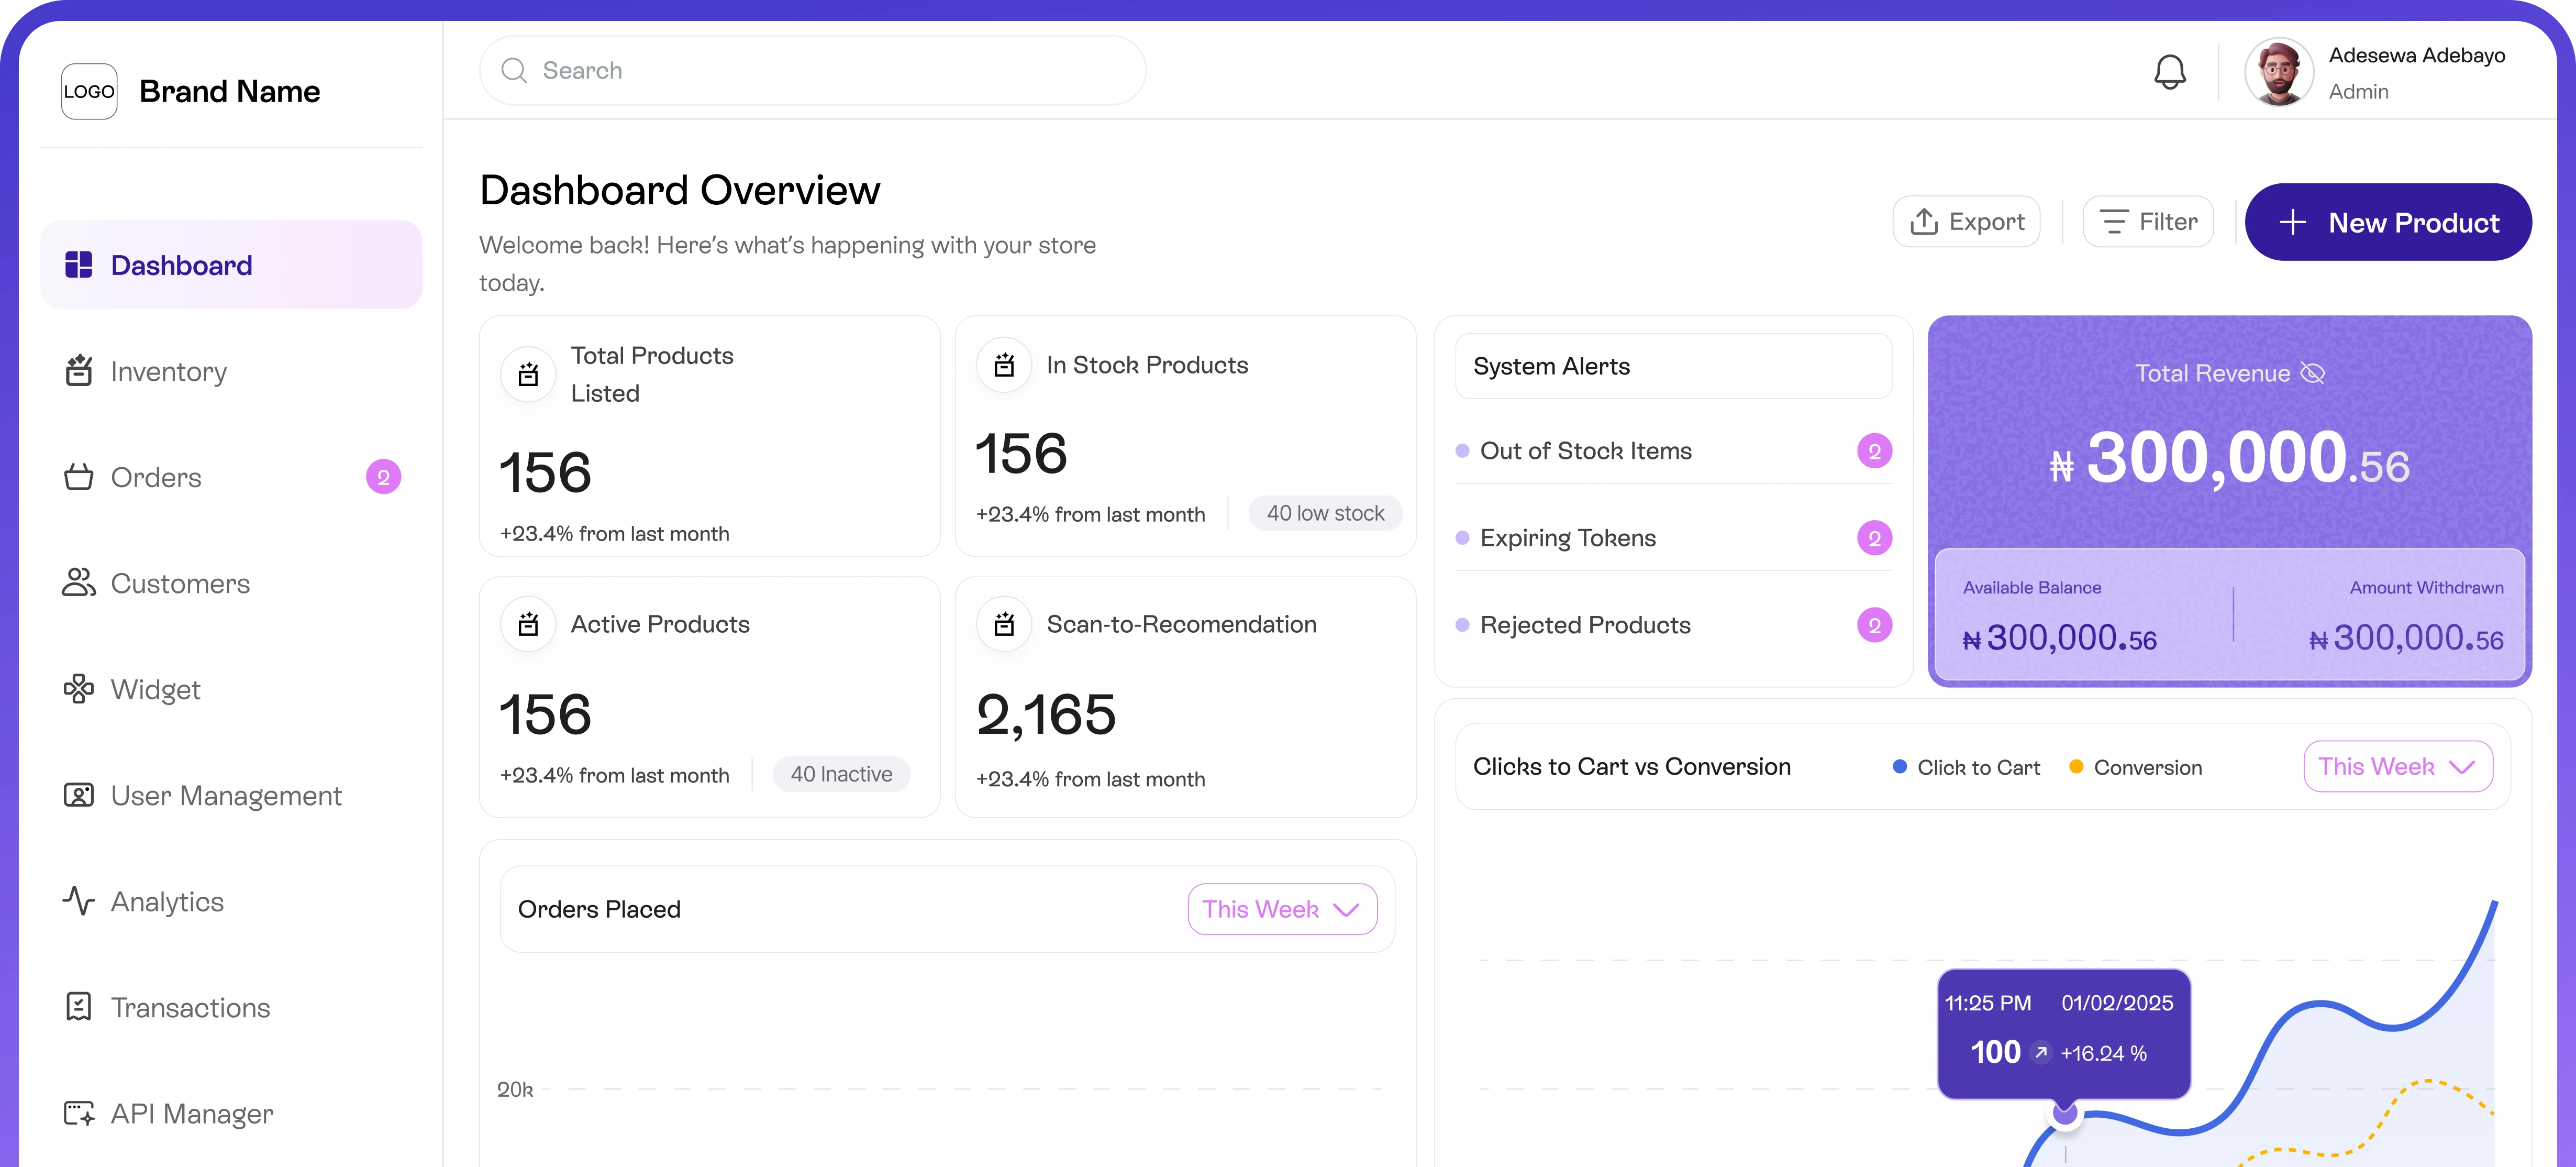The image size is (2576, 1167).
Task: Open User Management menu item
Action: tap(226, 795)
